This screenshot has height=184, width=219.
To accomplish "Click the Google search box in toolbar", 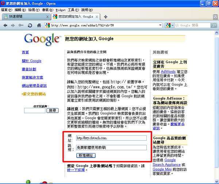I will [x=192, y=25].
